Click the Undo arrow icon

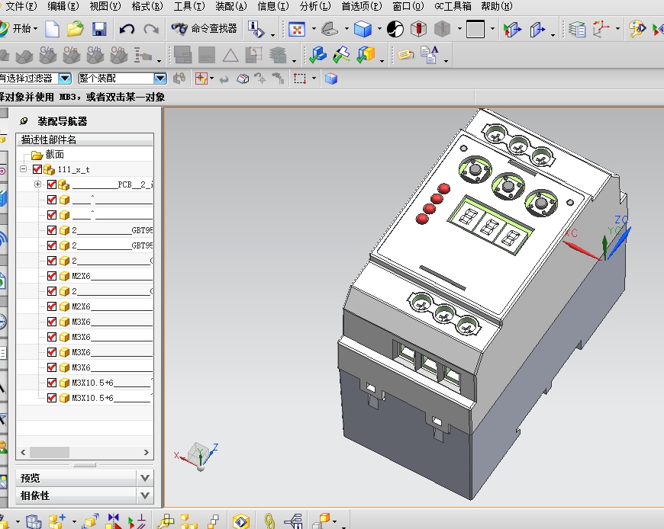[127, 30]
